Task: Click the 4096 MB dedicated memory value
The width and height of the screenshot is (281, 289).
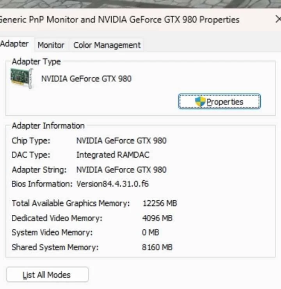Action: tap(157, 218)
